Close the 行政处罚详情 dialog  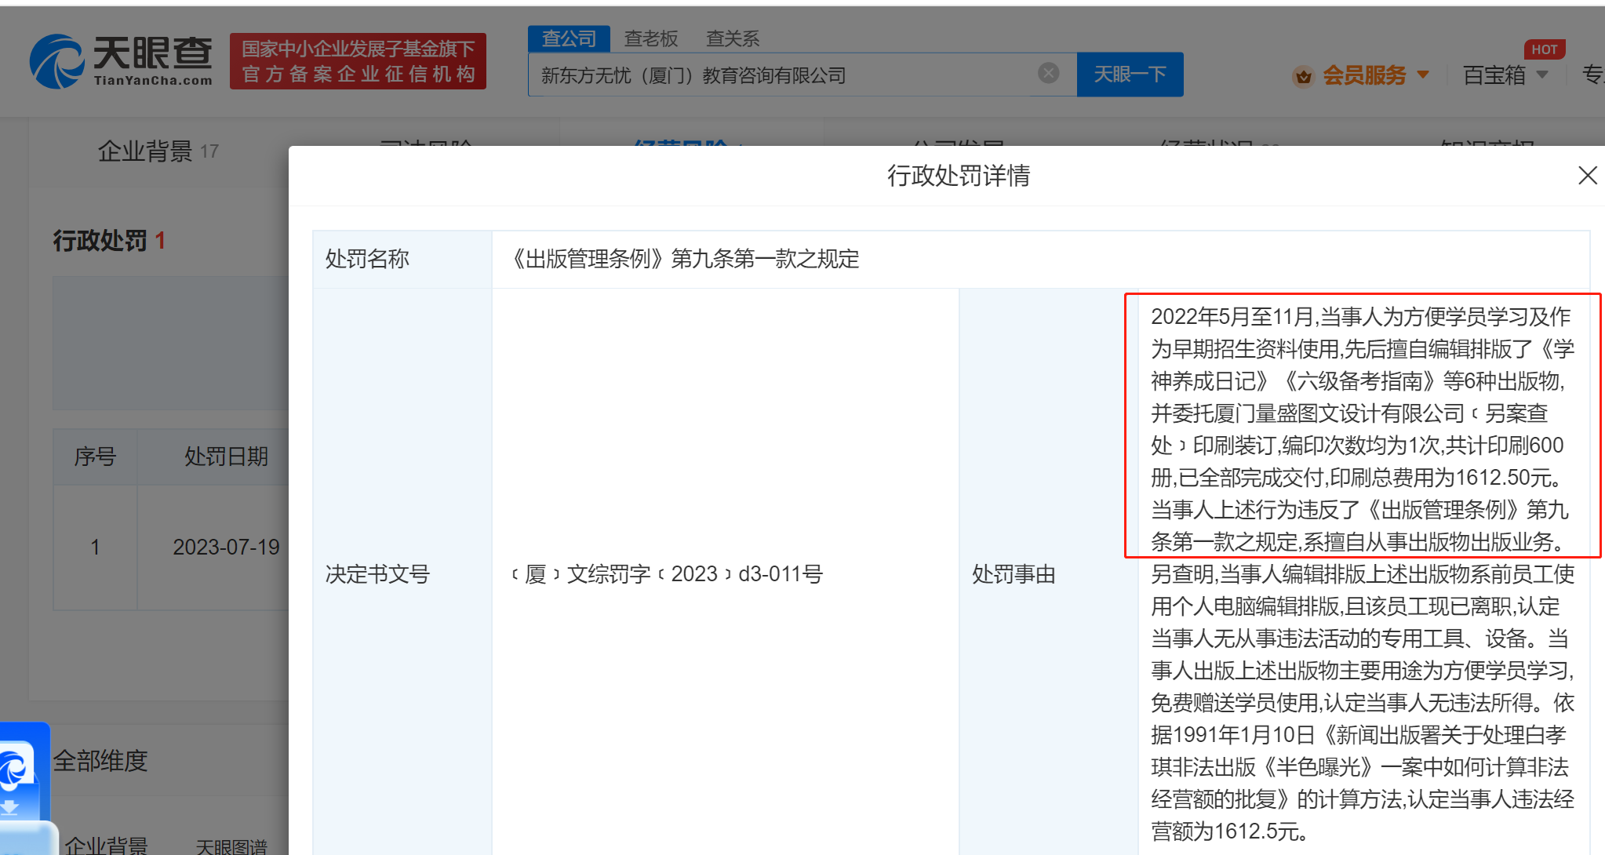click(1587, 176)
